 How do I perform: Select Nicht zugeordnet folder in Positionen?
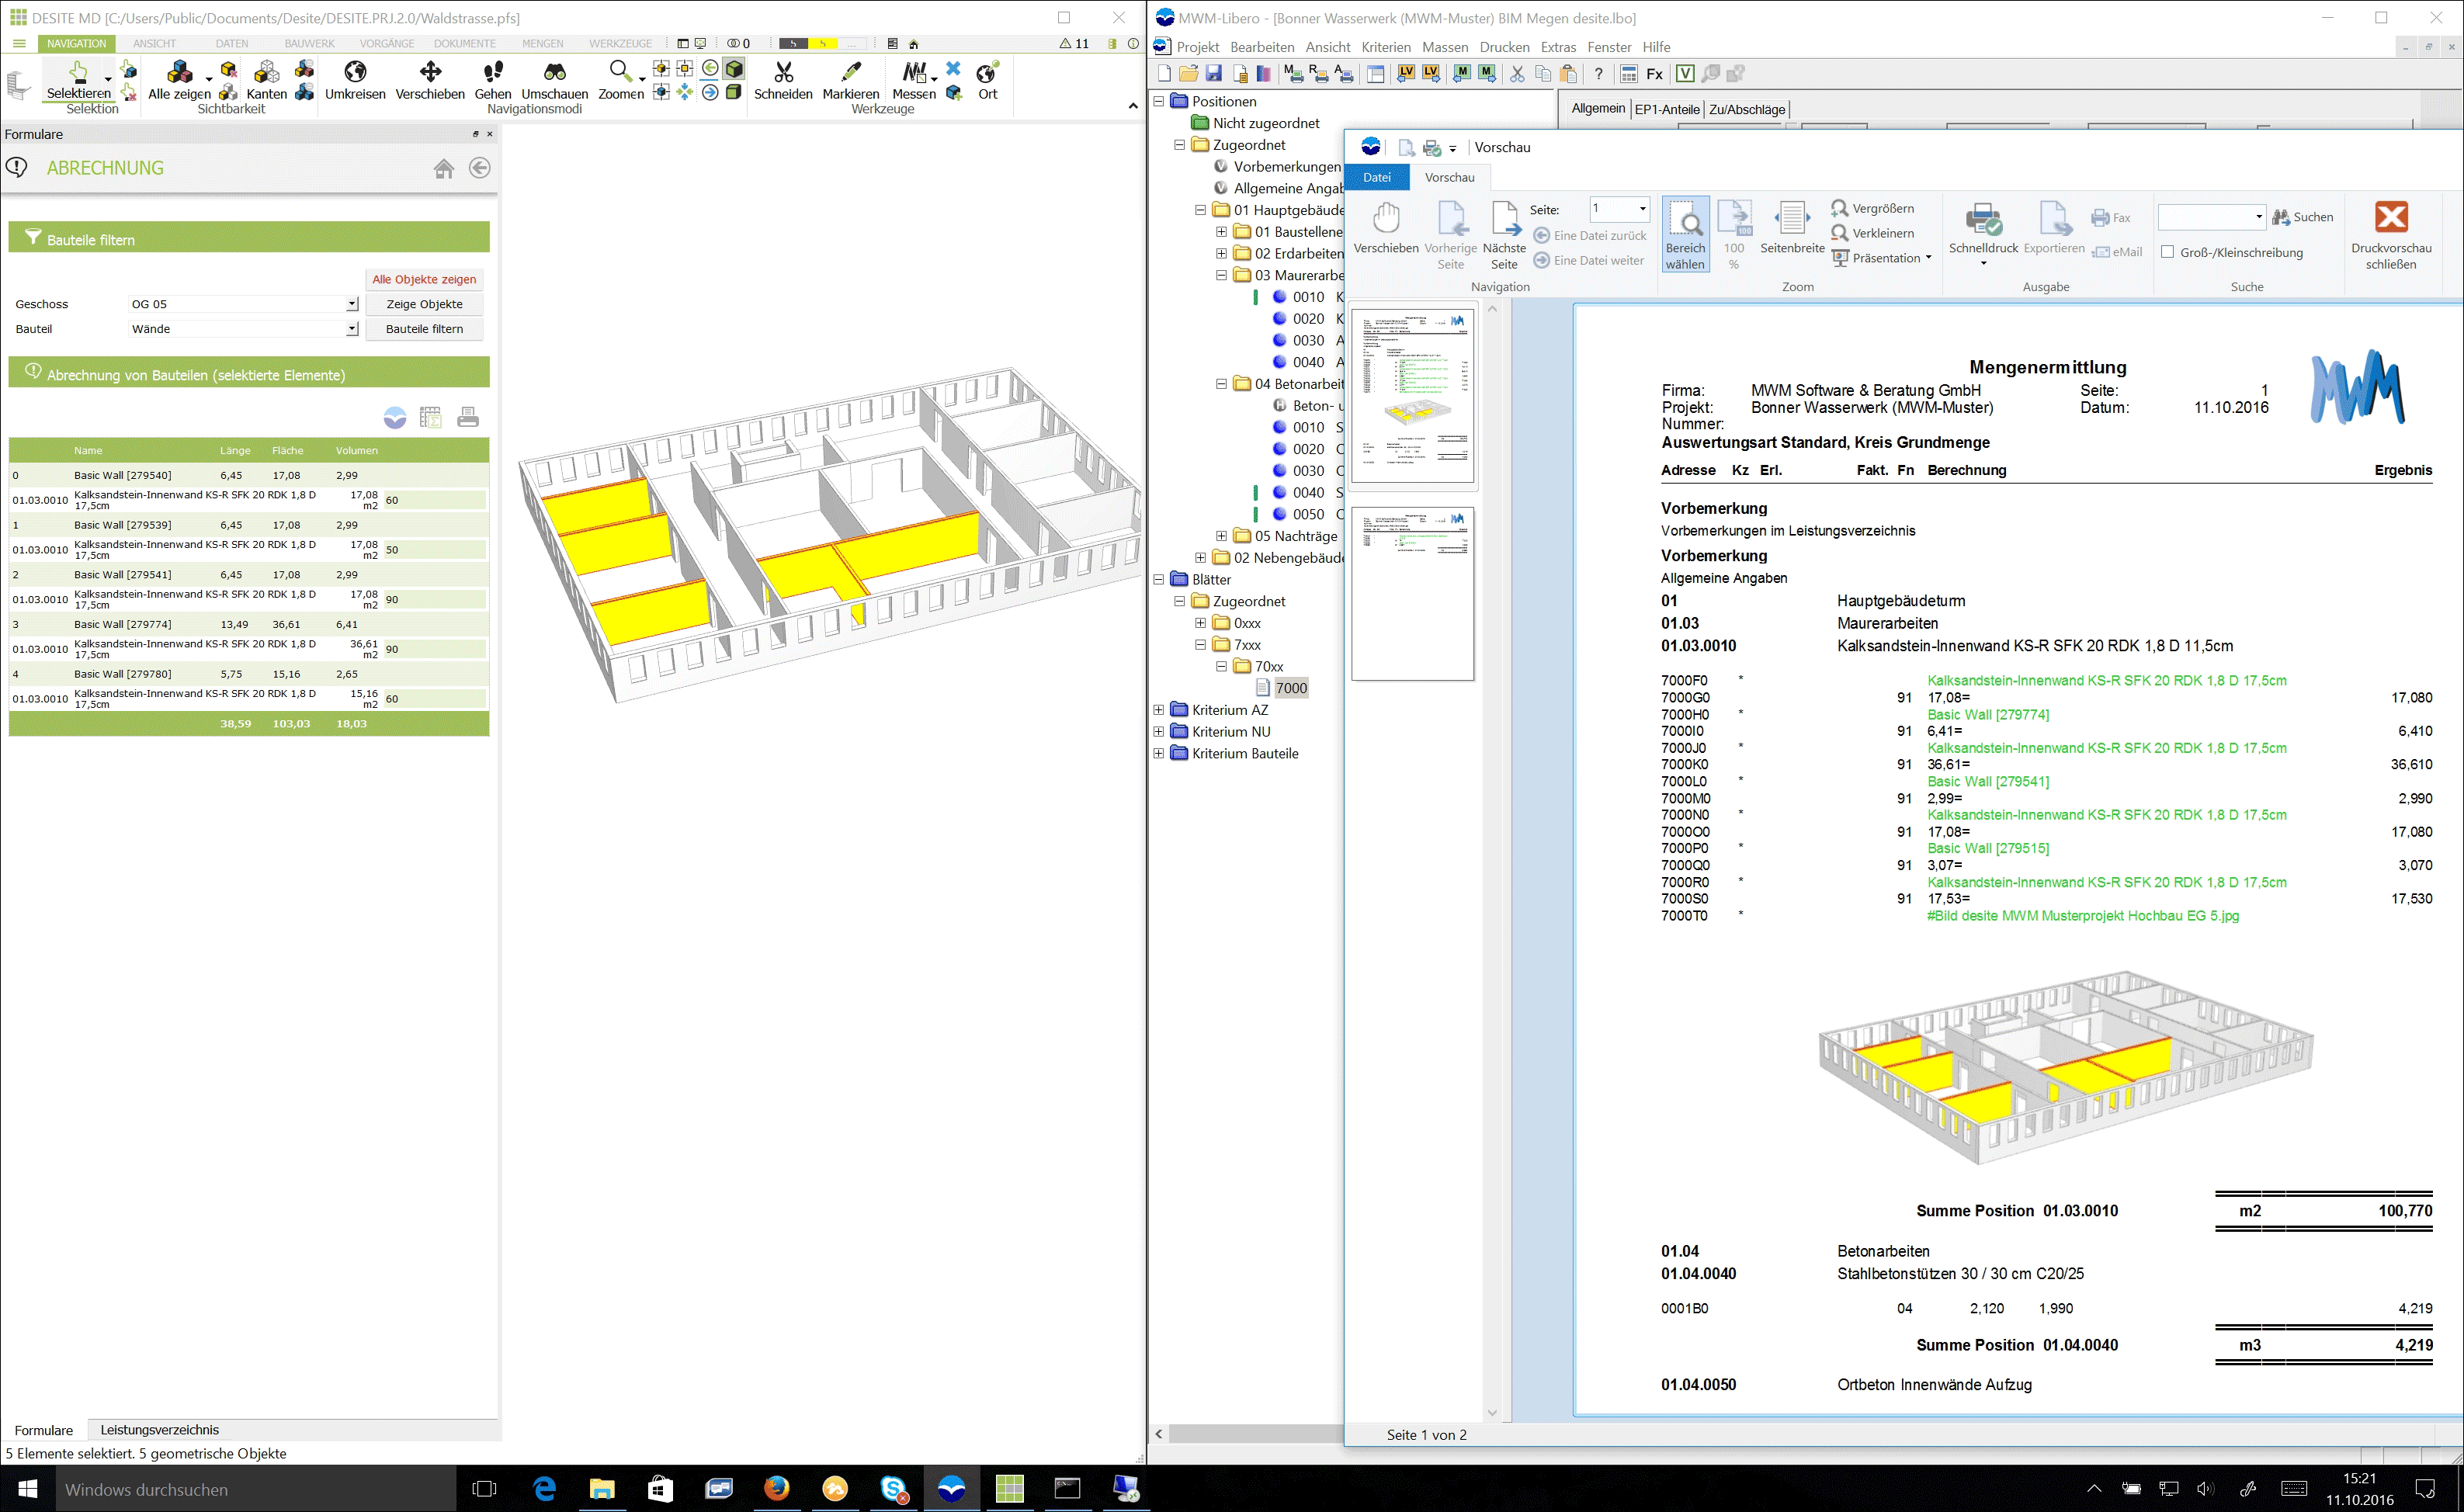(1266, 123)
